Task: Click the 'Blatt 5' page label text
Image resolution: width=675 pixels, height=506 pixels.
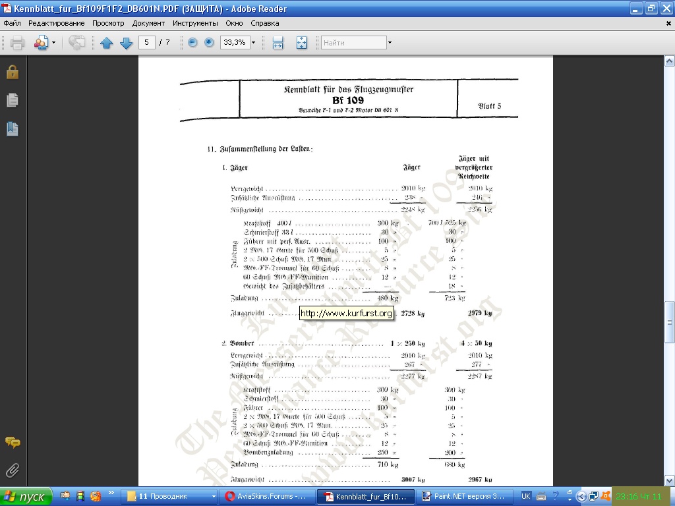Action: tap(490, 106)
